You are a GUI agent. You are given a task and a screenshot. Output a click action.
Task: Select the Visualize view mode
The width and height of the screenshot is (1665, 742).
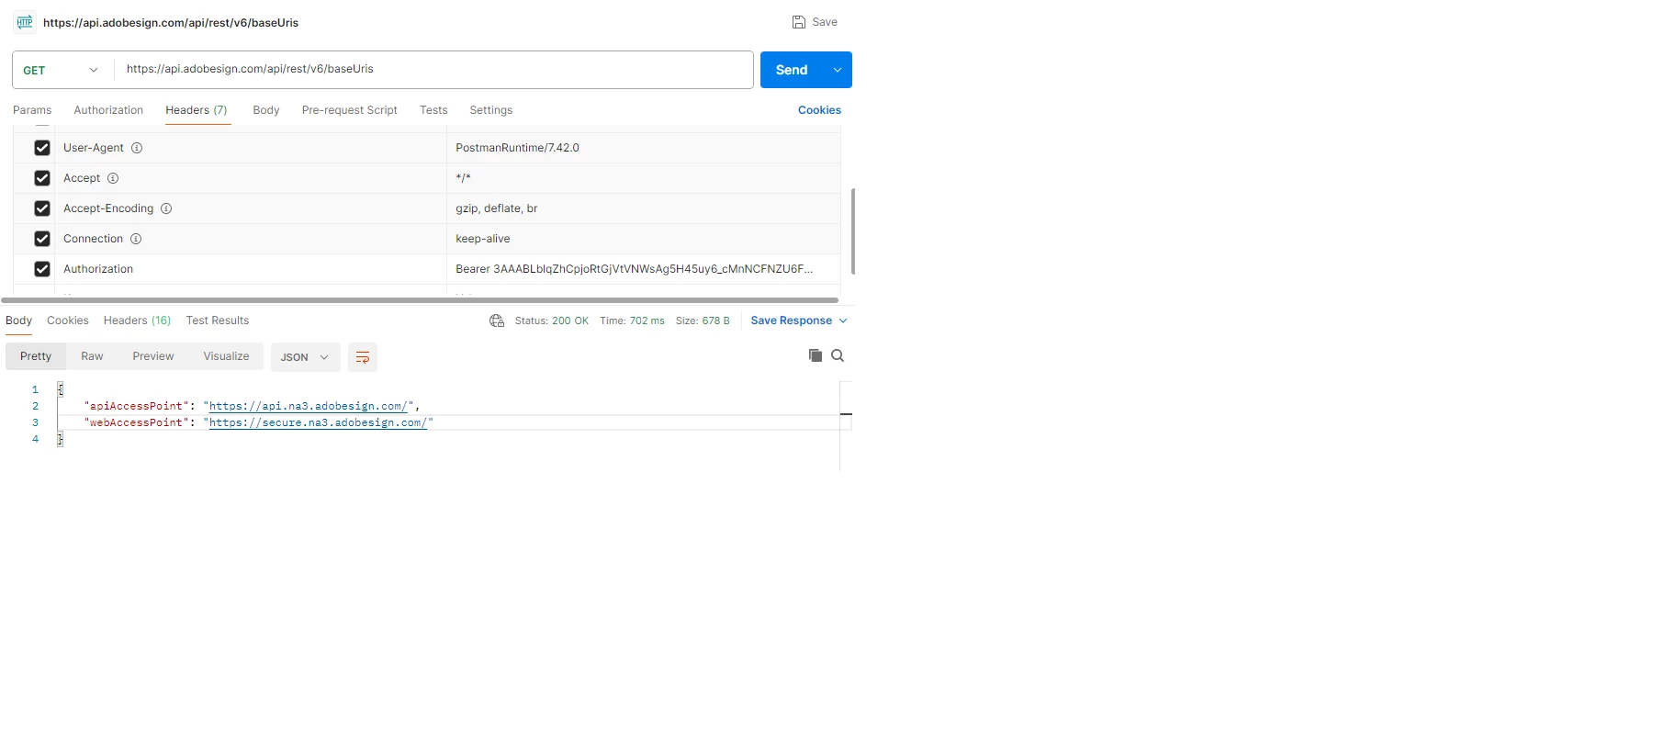click(226, 356)
